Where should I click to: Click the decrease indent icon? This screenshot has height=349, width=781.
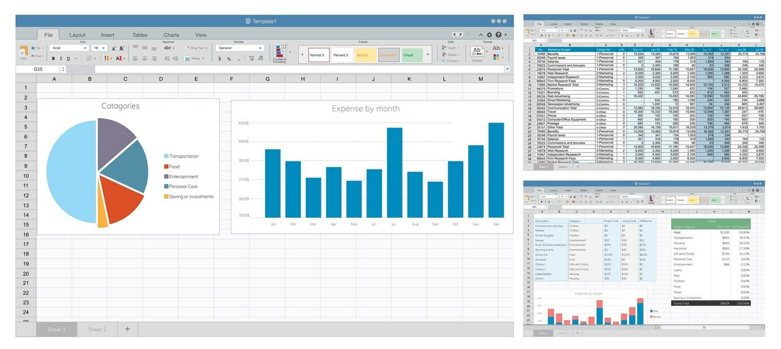(167, 58)
